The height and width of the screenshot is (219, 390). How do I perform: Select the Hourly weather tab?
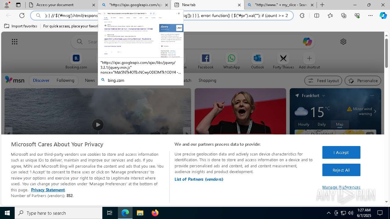(304, 124)
